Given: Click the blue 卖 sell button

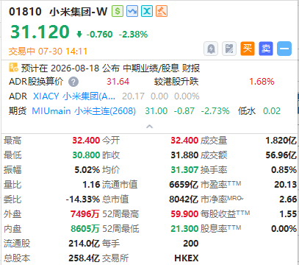Looking at the screenshot, I should [x=266, y=49].
